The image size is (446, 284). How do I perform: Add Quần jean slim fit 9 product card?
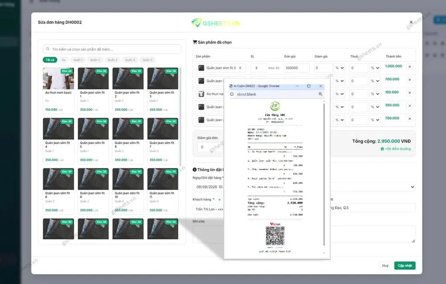[93, 191]
